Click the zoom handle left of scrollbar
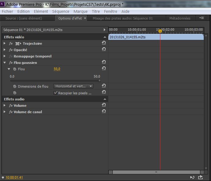Viewport: 211px width, 181px height. tap(110, 172)
